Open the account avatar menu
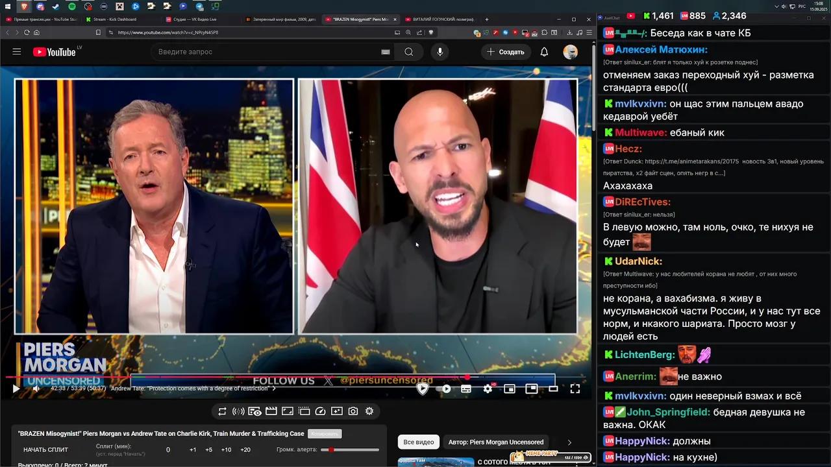This screenshot has height=467, width=831. pos(571,52)
